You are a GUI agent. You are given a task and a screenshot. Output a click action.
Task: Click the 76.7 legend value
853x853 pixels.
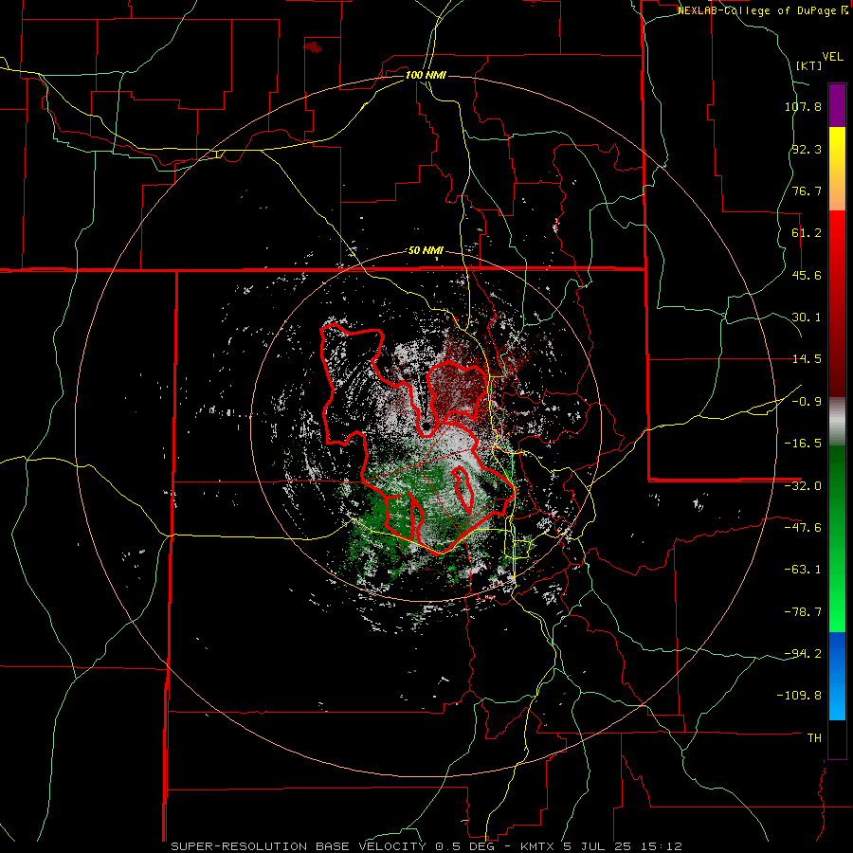[x=807, y=191]
